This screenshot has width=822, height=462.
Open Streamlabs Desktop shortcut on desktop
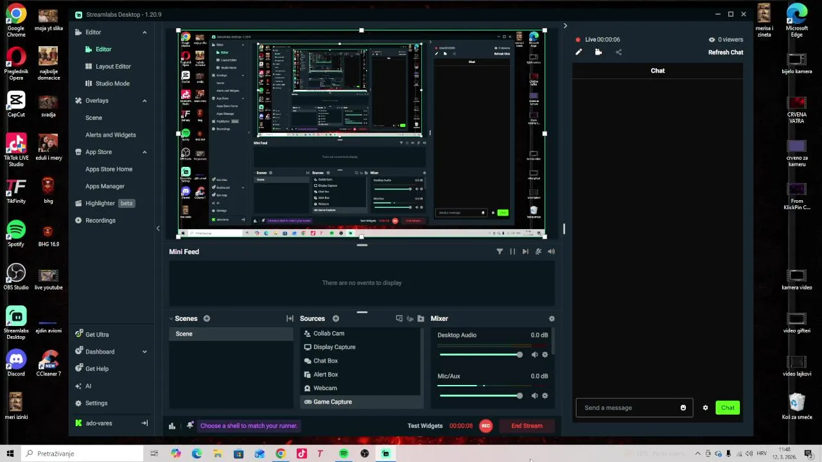pos(16,323)
